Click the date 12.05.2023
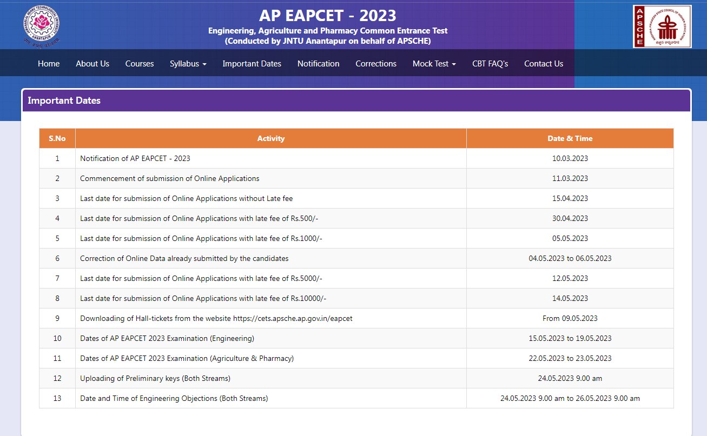707x436 pixels. (x=570, y=278)
